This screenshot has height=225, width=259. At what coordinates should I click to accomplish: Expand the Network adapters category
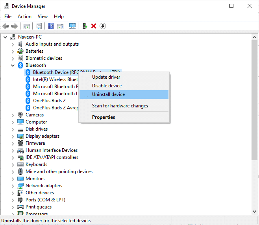point(13,186)
